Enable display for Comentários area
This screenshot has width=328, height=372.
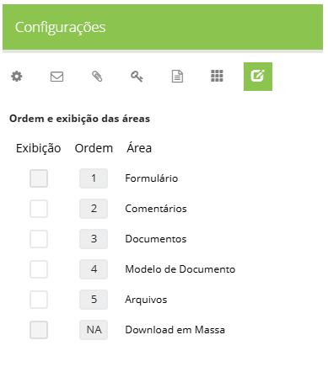pos(39,209)
